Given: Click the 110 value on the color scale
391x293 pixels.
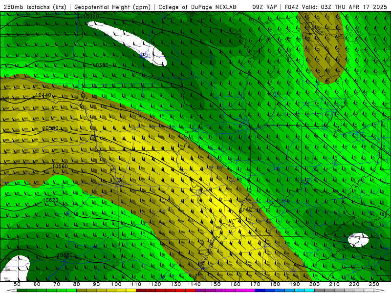Looking at the screenshot, I should click(x=136, y=284).
